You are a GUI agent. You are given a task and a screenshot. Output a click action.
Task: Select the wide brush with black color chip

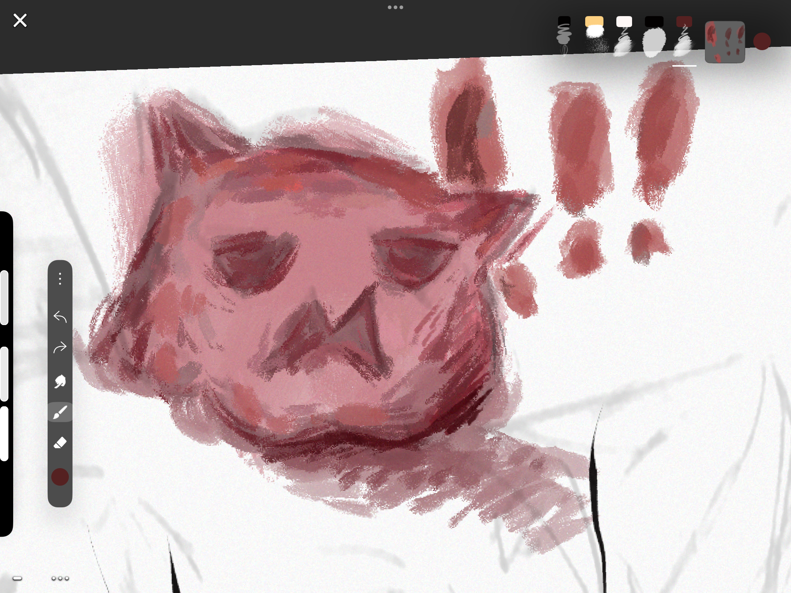654,36
